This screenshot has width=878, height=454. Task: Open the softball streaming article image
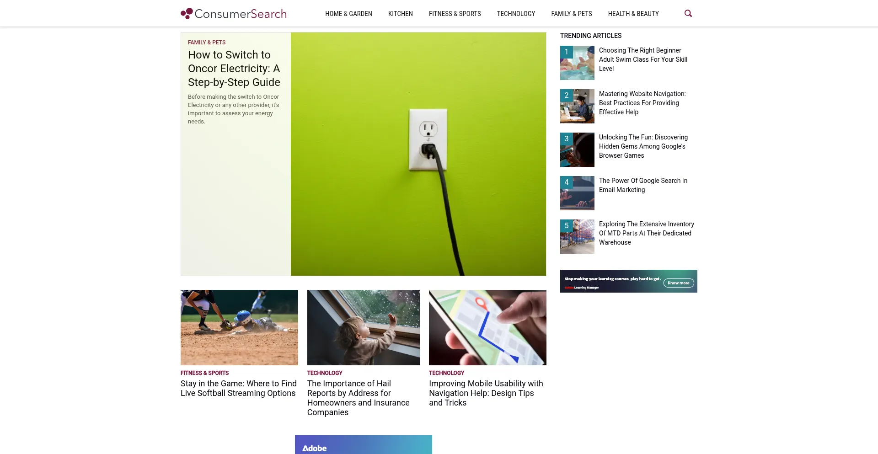pos(239,327)
